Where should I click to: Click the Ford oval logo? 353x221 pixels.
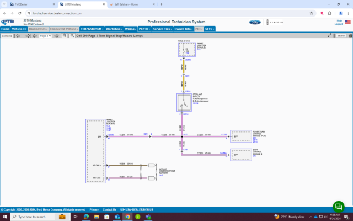[255, 22]
